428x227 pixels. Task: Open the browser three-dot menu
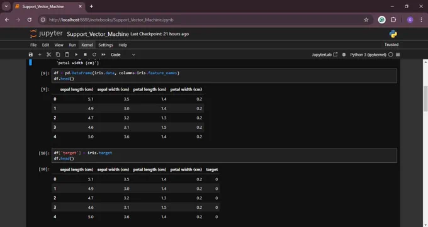point(422,19)
